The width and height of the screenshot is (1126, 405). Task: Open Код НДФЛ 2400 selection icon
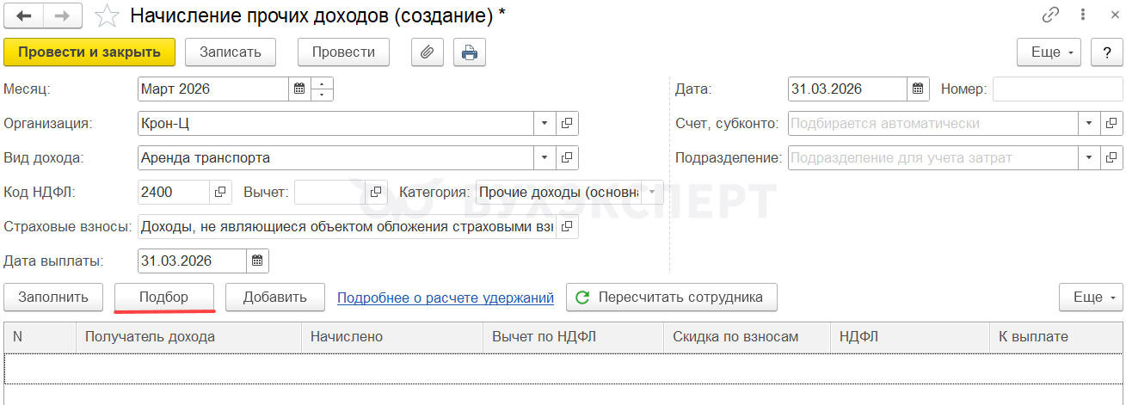220,193
